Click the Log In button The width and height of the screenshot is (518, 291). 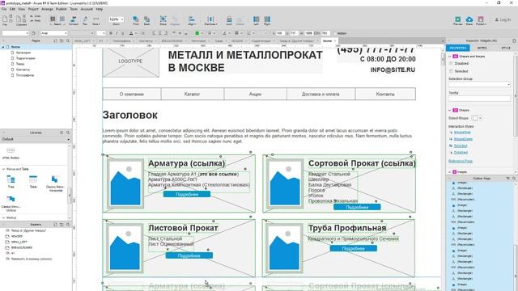[x=503, y=19]
